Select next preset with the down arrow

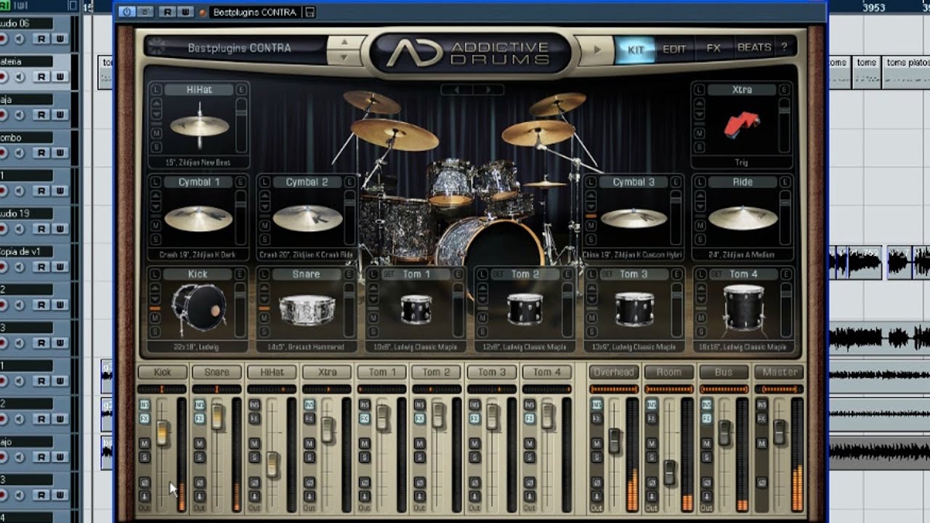pyautogui.click(x=344, y=57)
